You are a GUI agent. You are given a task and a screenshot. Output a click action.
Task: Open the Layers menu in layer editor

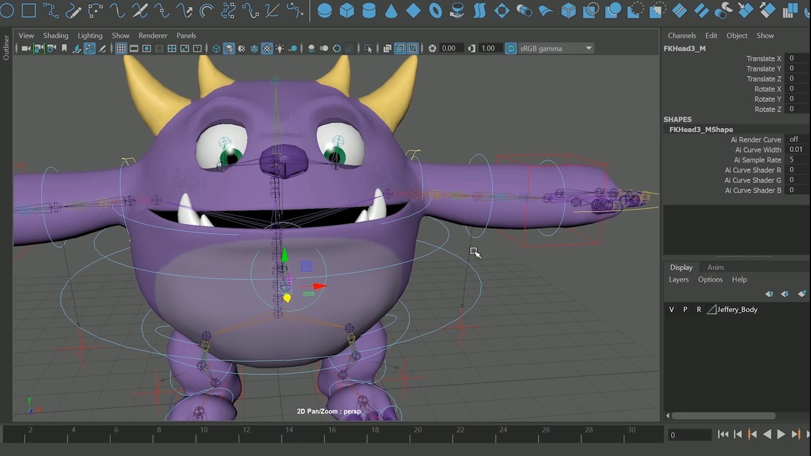tap(679, 279)
